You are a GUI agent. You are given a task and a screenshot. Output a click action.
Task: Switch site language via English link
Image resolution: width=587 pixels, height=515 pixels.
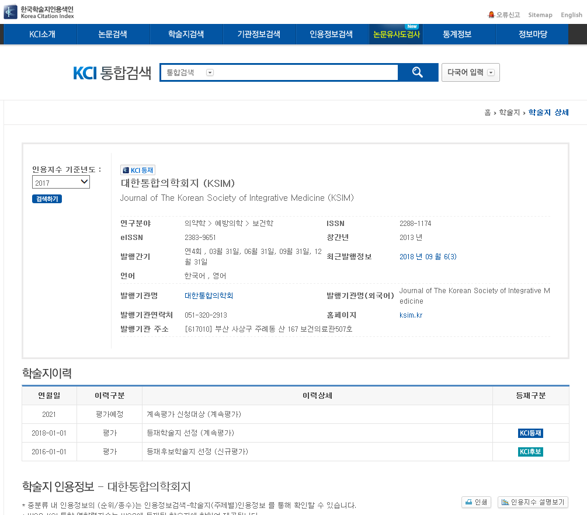coord(571,15)
